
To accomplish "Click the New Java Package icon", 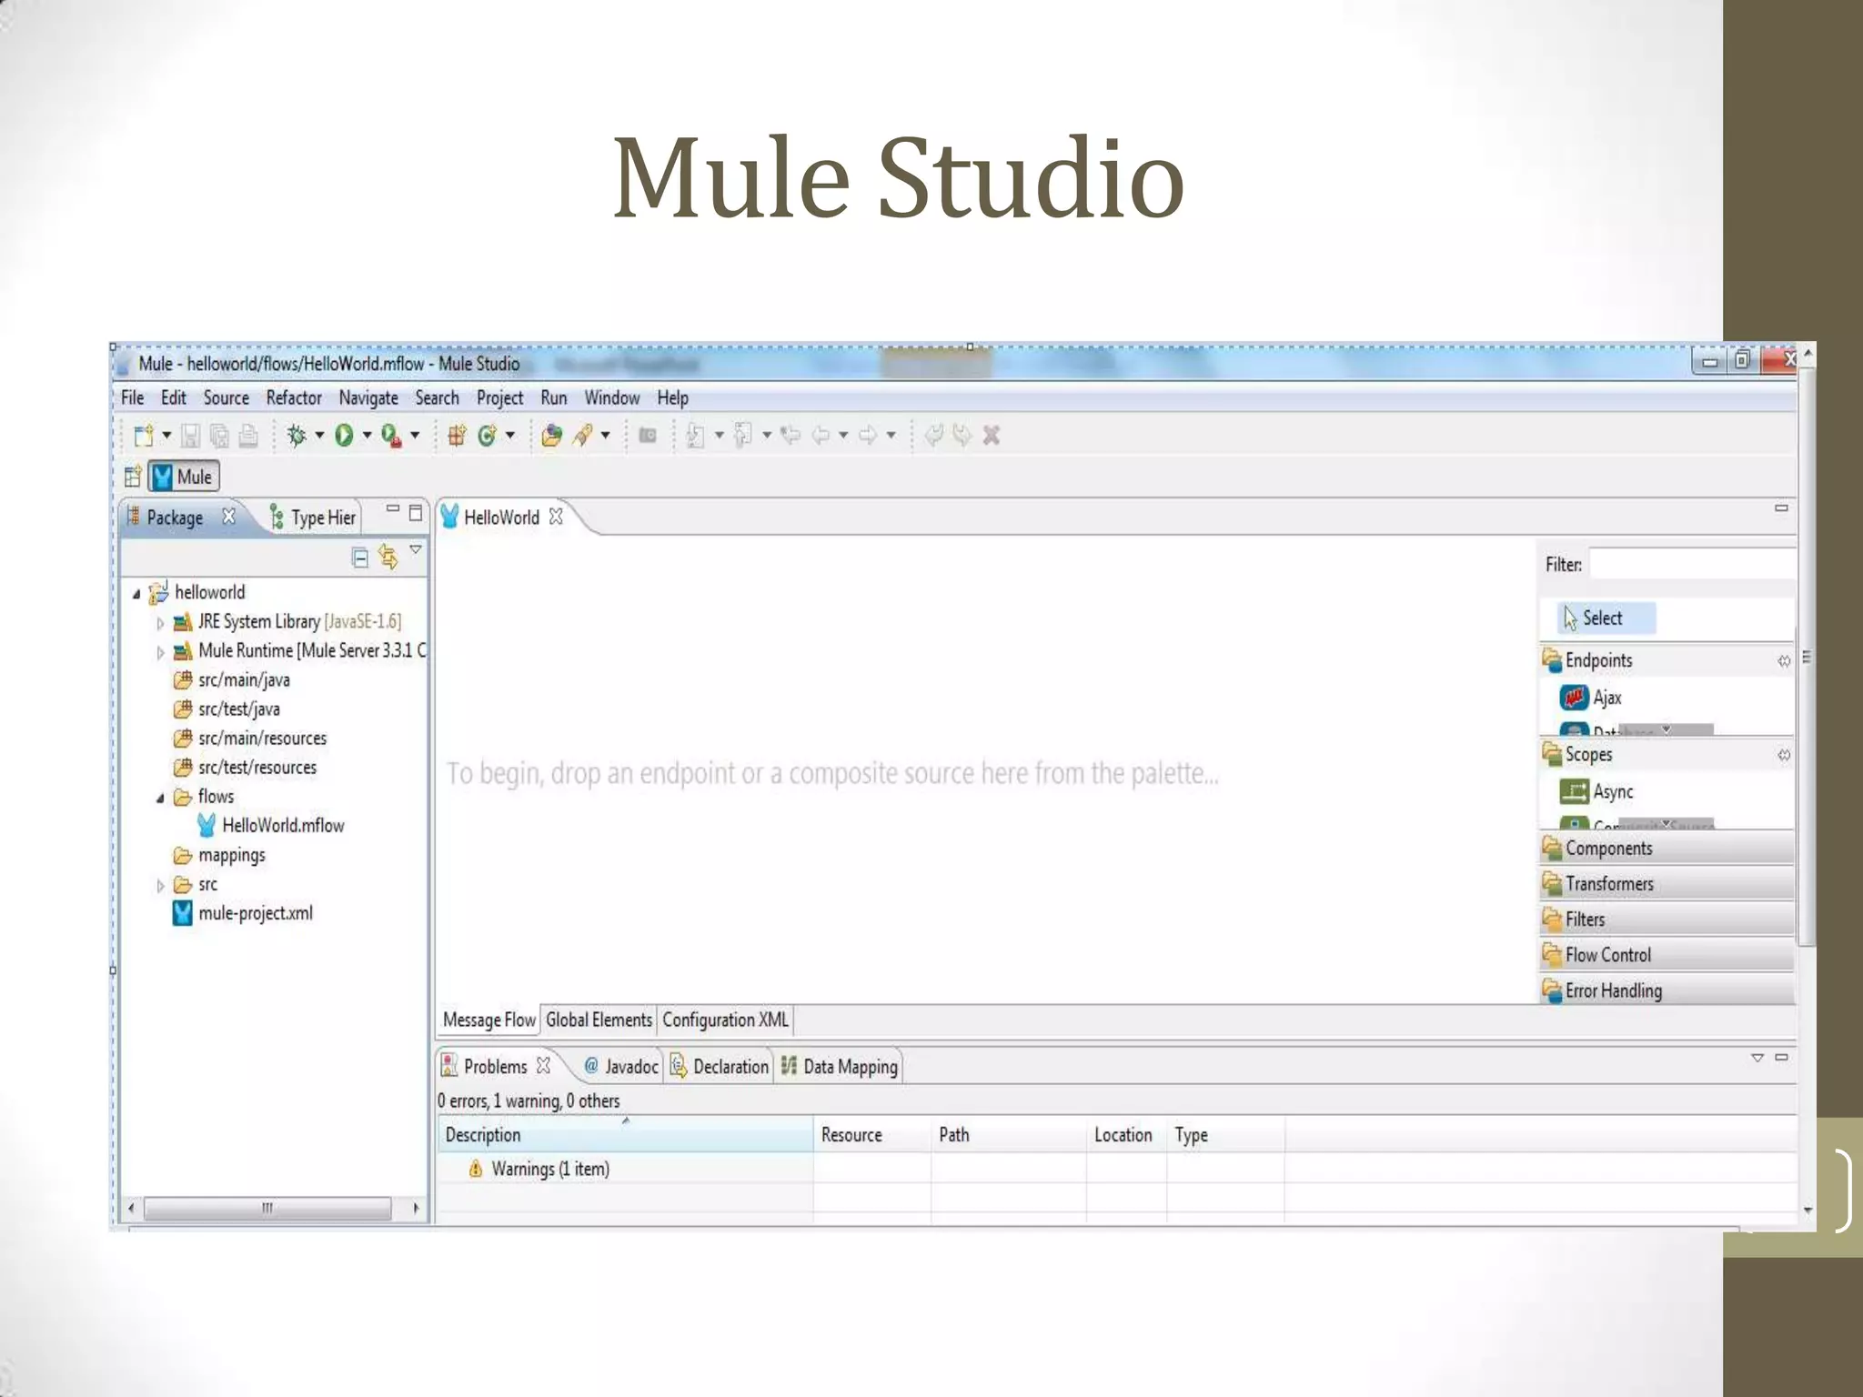I will pyautogui.click(x=457, y=436).
